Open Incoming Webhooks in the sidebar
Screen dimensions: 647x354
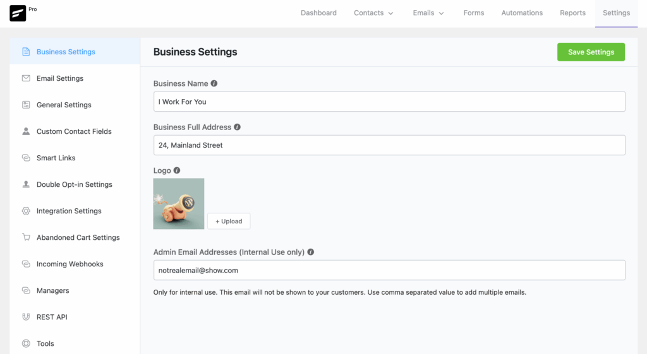[75, 264]
